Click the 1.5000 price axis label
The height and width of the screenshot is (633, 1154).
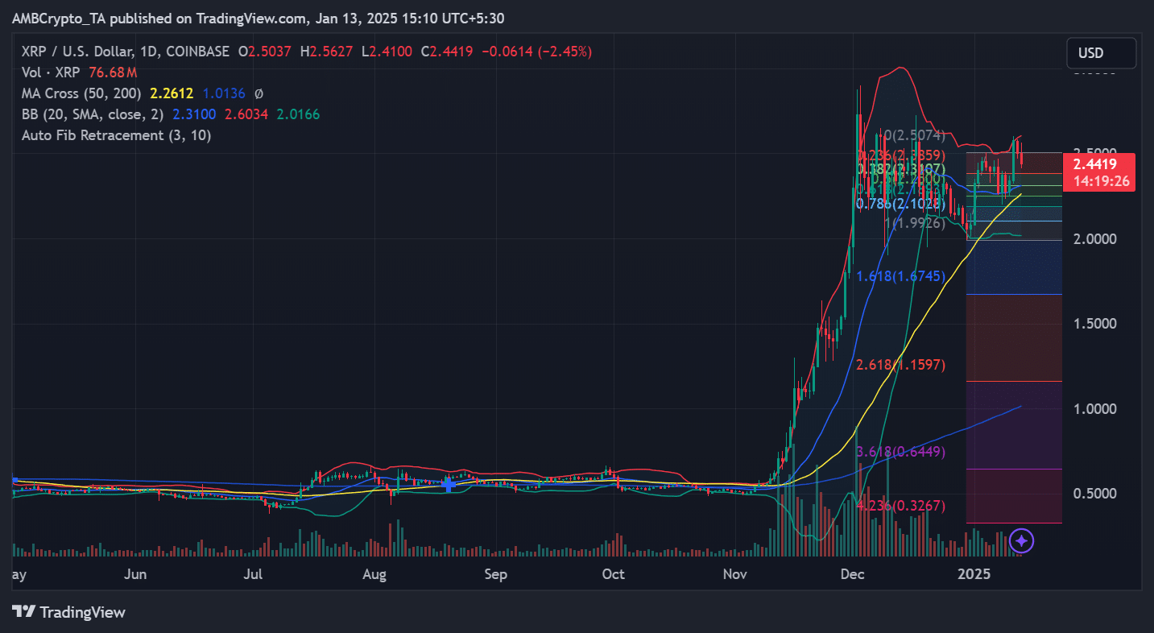click(1097, 323)
